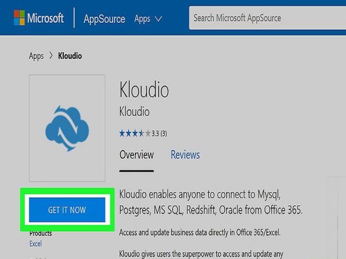
Task: Click the breadcrumb chevron separator
Action: coord(51,55)
